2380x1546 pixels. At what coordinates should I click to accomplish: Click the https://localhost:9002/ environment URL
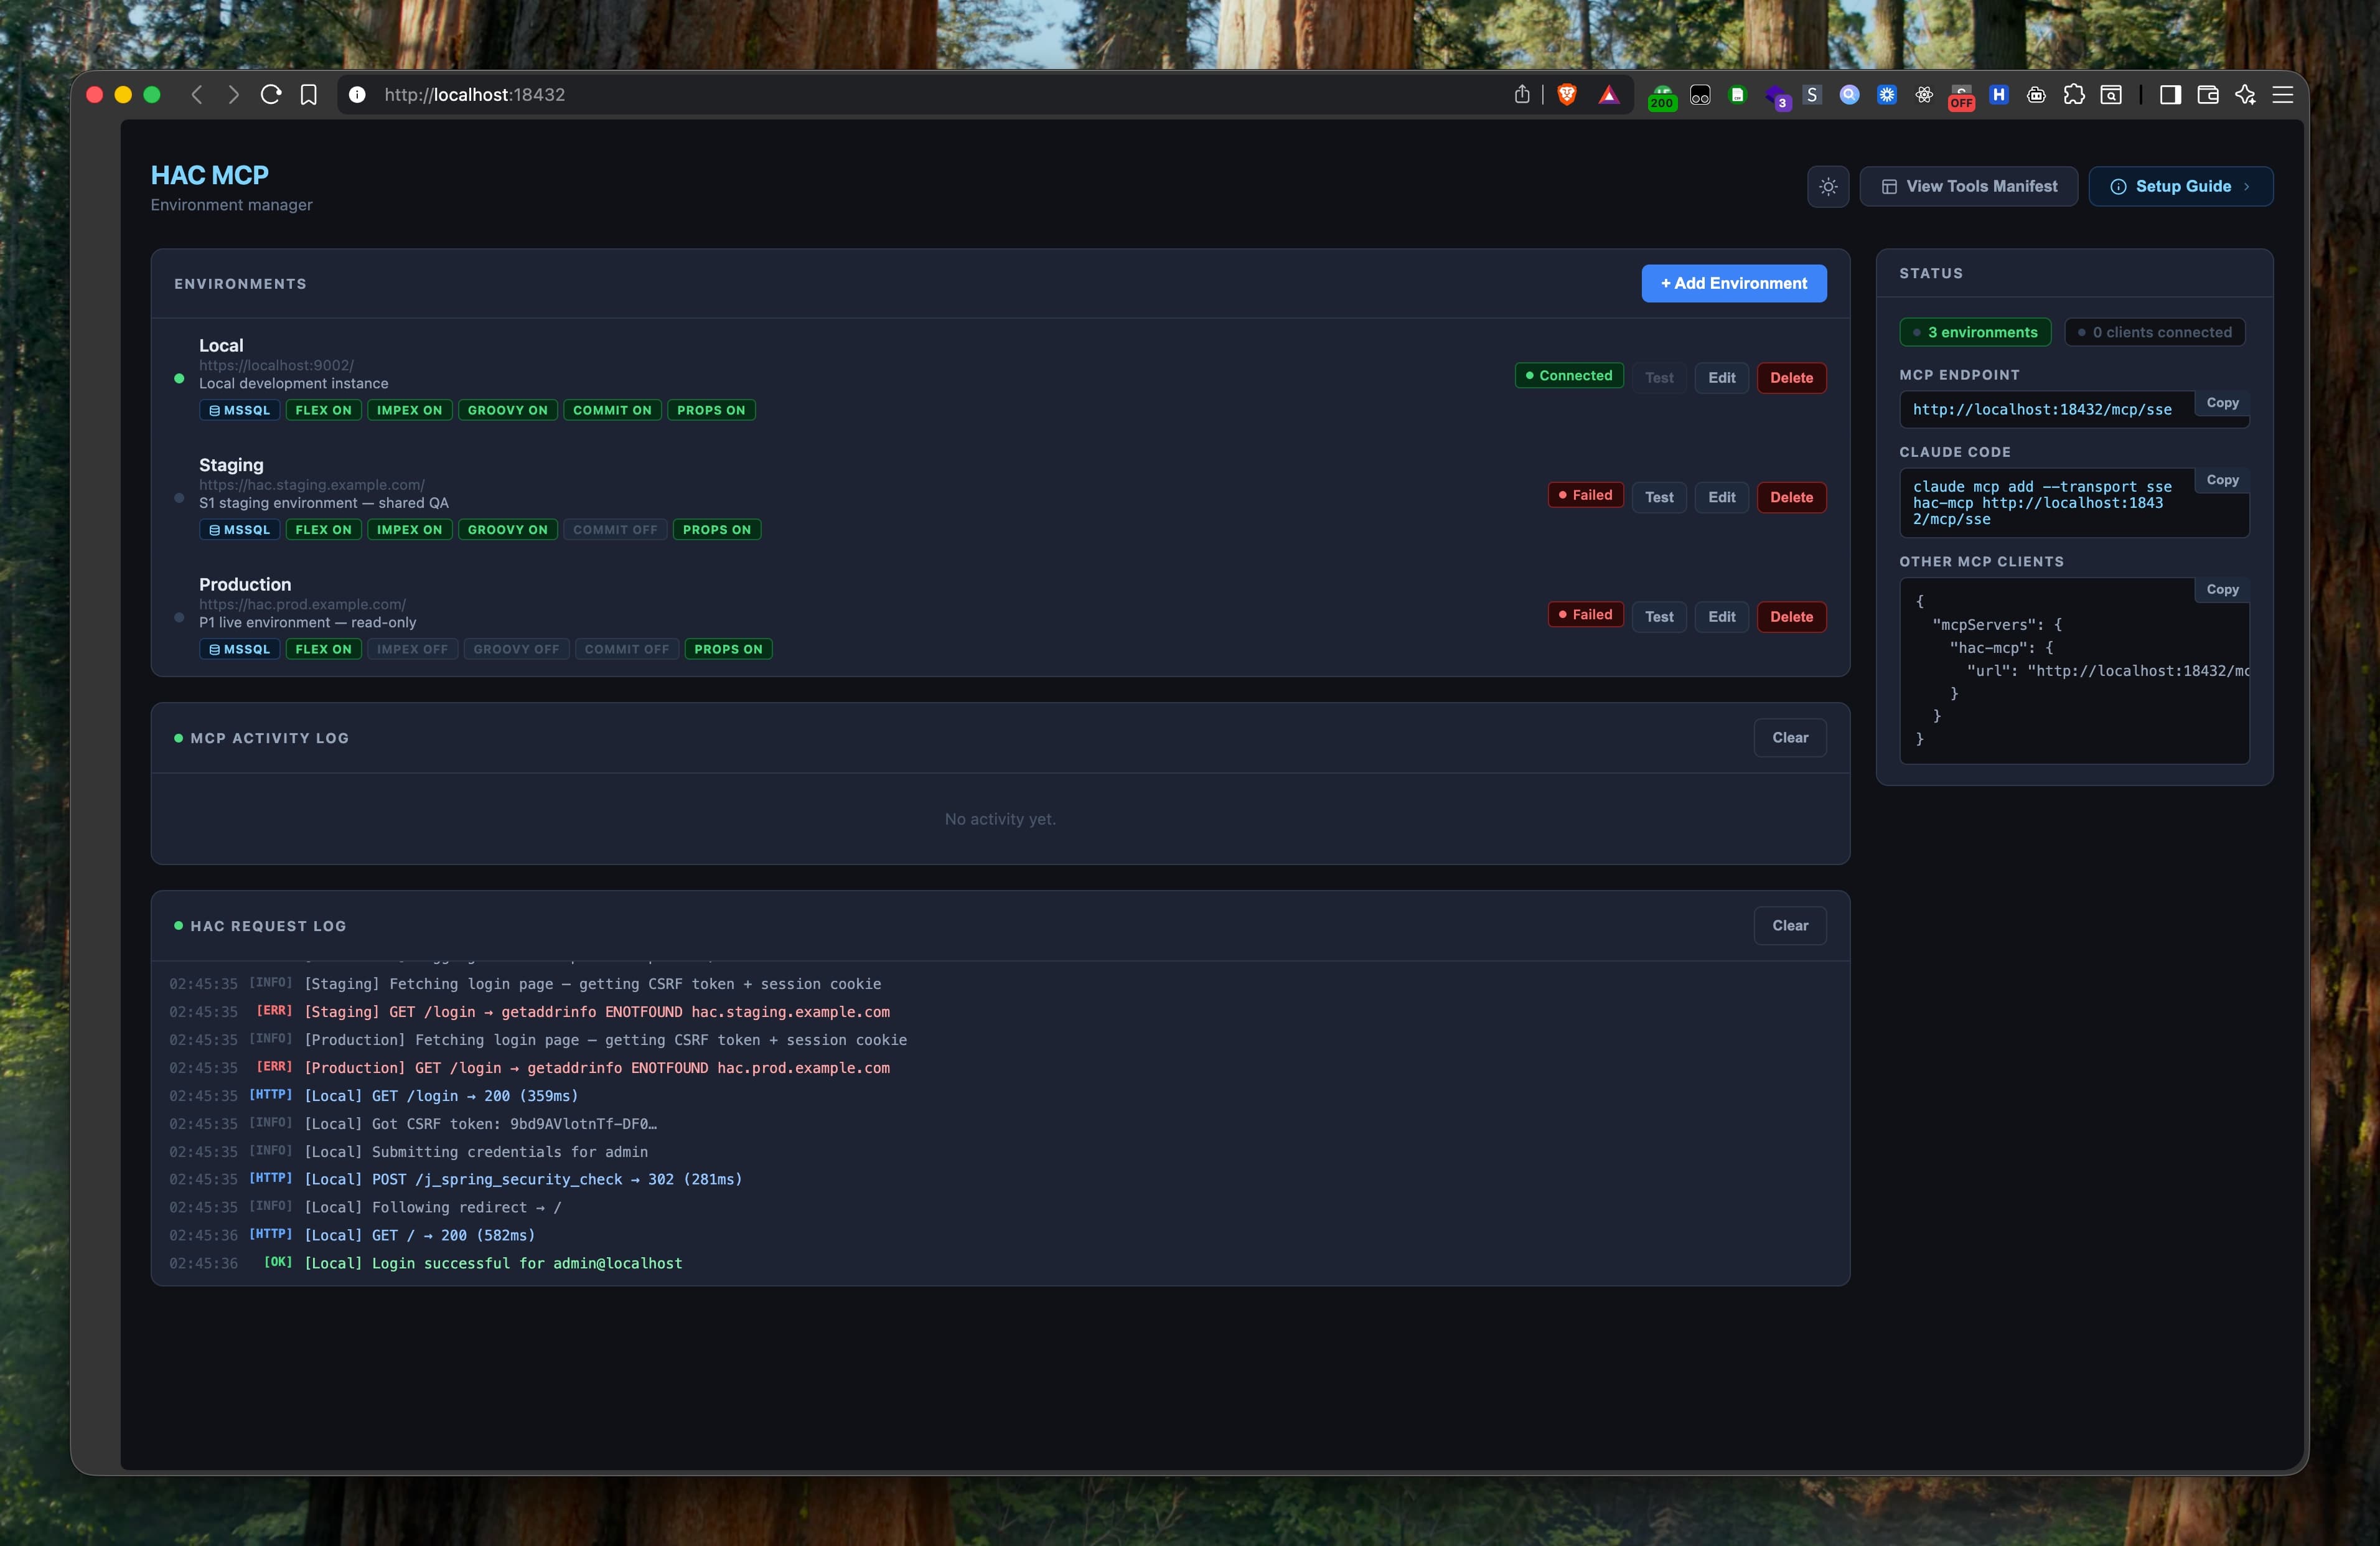276,365
